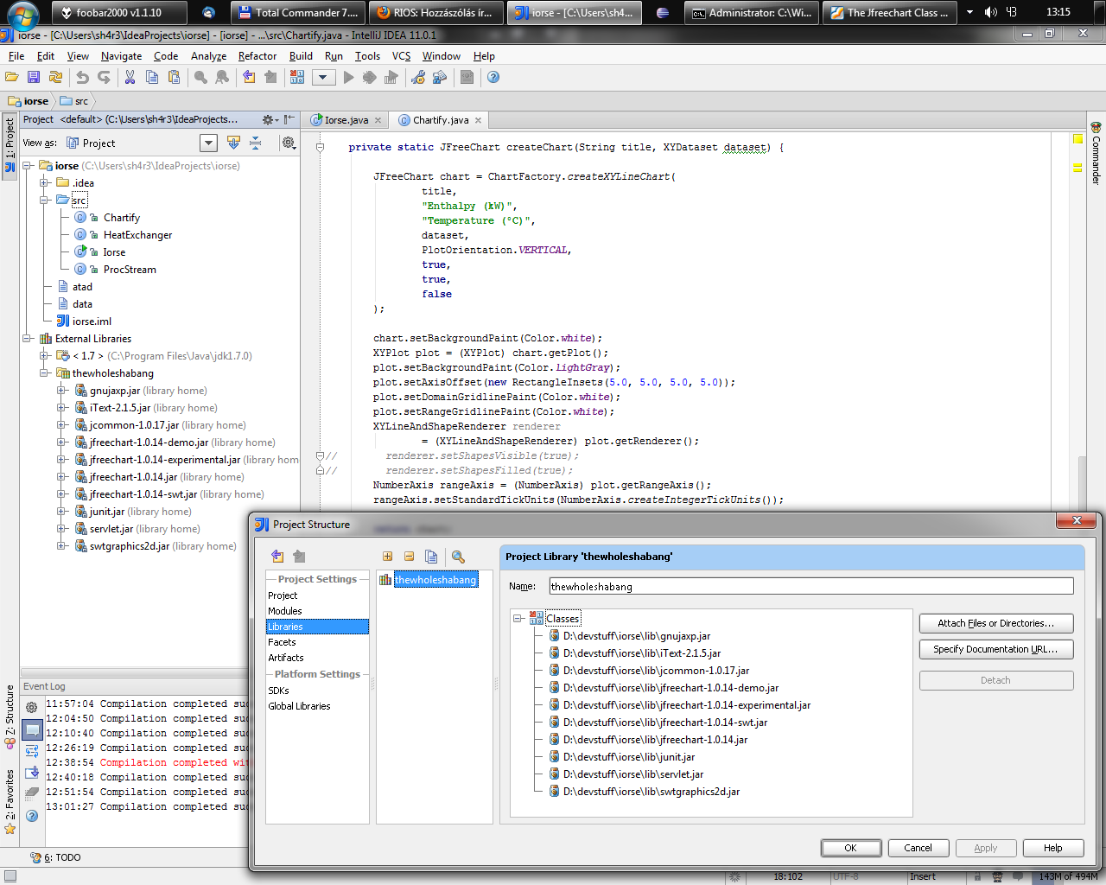Click the Undo toolbar icon
Screen dimensions: 1106x885
click(82, 77)
